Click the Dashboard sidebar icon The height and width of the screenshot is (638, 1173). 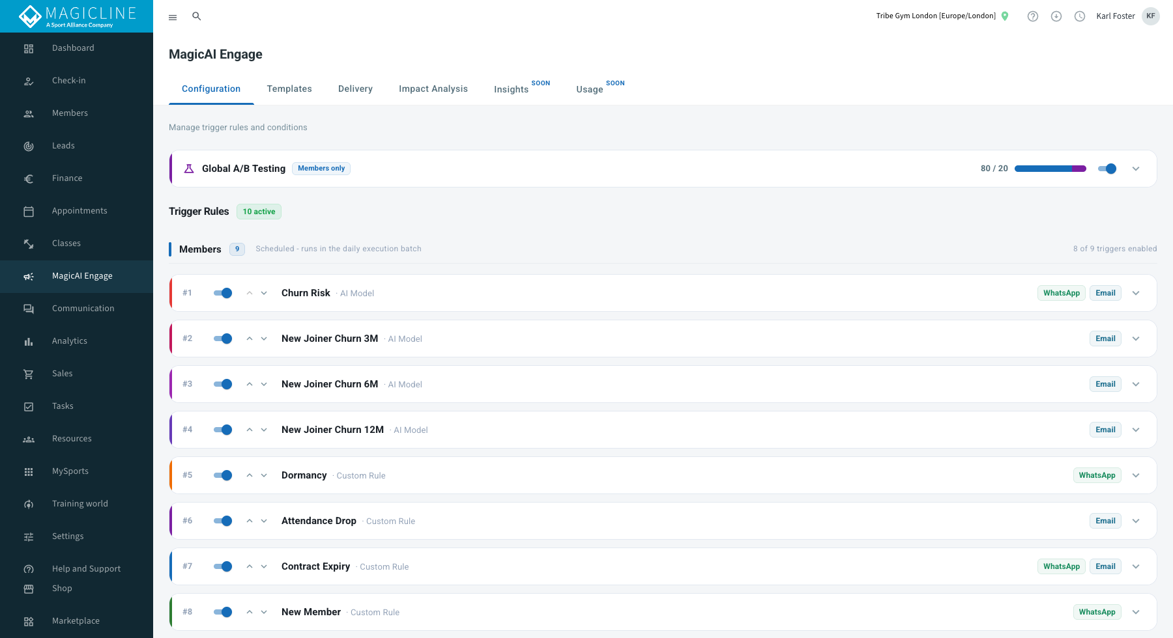pyautogui.click(x=29, y=48)
